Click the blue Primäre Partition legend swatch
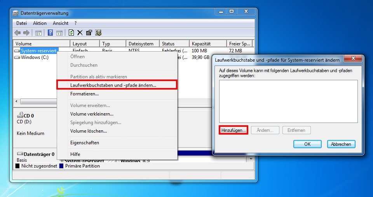Viewport: 373px width, 197px height. (x=61, y=166)
